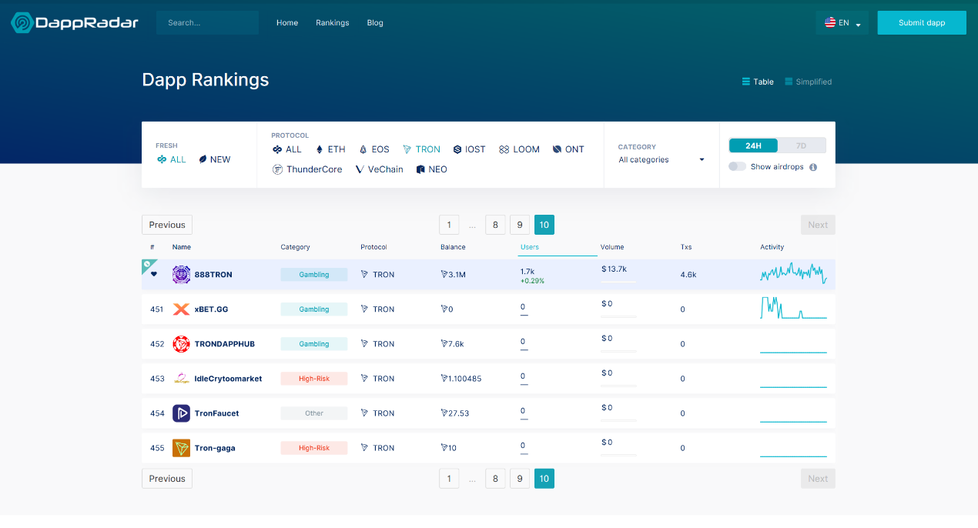Filter by NEO protocol

pos(432,169)
